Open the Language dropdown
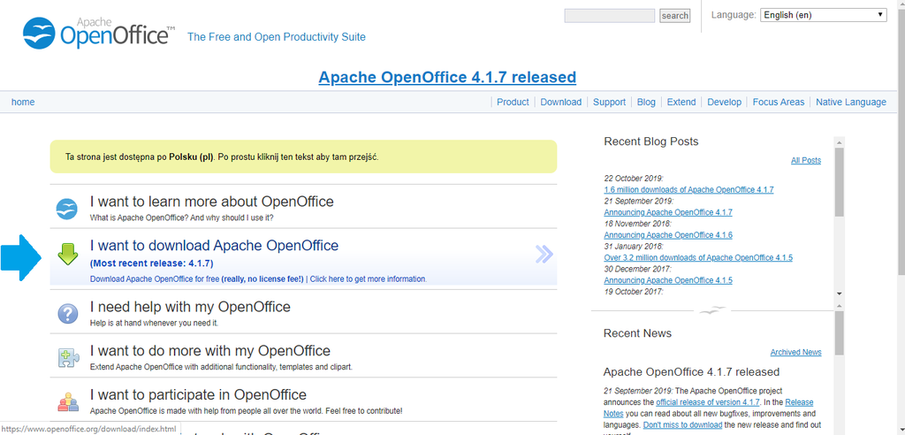This screenshot has height=435, width=905. coord(824,15)
